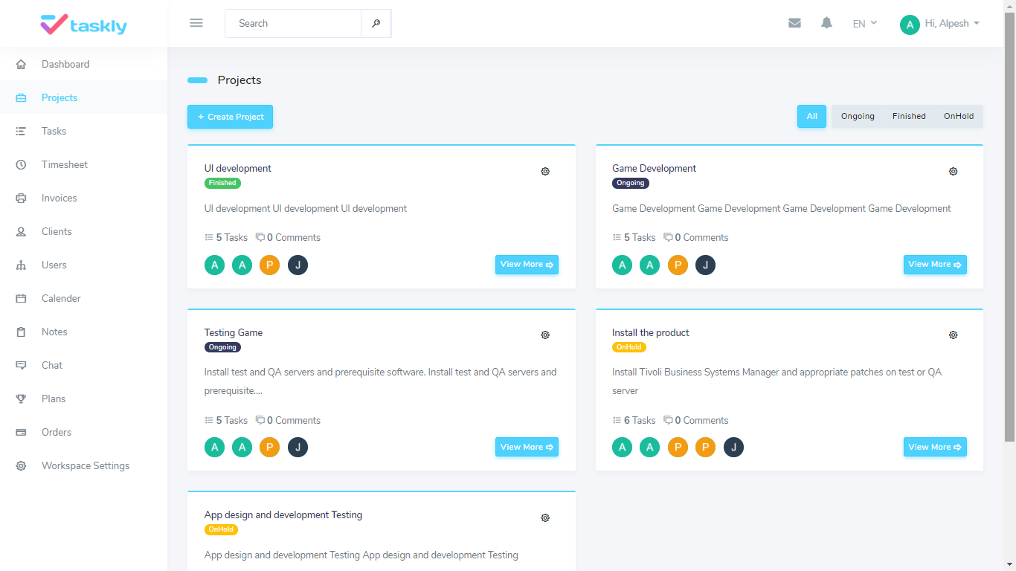Open the Clients section
Image resolution: width=1016 pixels, height=571 pixels.
click(57, 231)
